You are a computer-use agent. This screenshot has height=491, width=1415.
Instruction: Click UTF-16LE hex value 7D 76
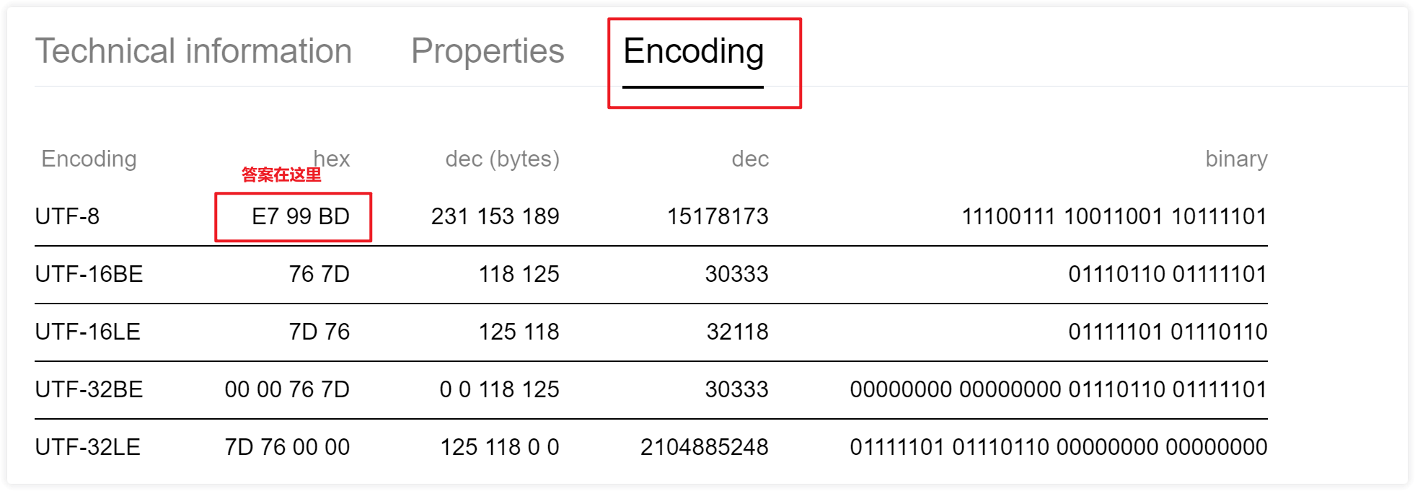[x=319, y=332]
